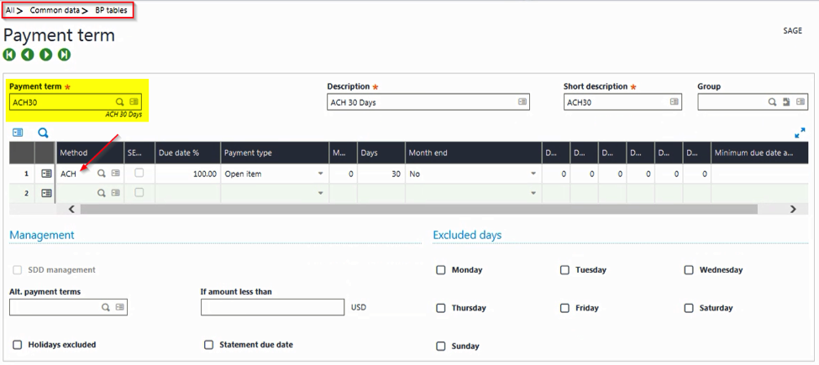Check the Holidays excluded option
Image resolution: width=819 pixels, height=365 pixels.
[18, 345]
